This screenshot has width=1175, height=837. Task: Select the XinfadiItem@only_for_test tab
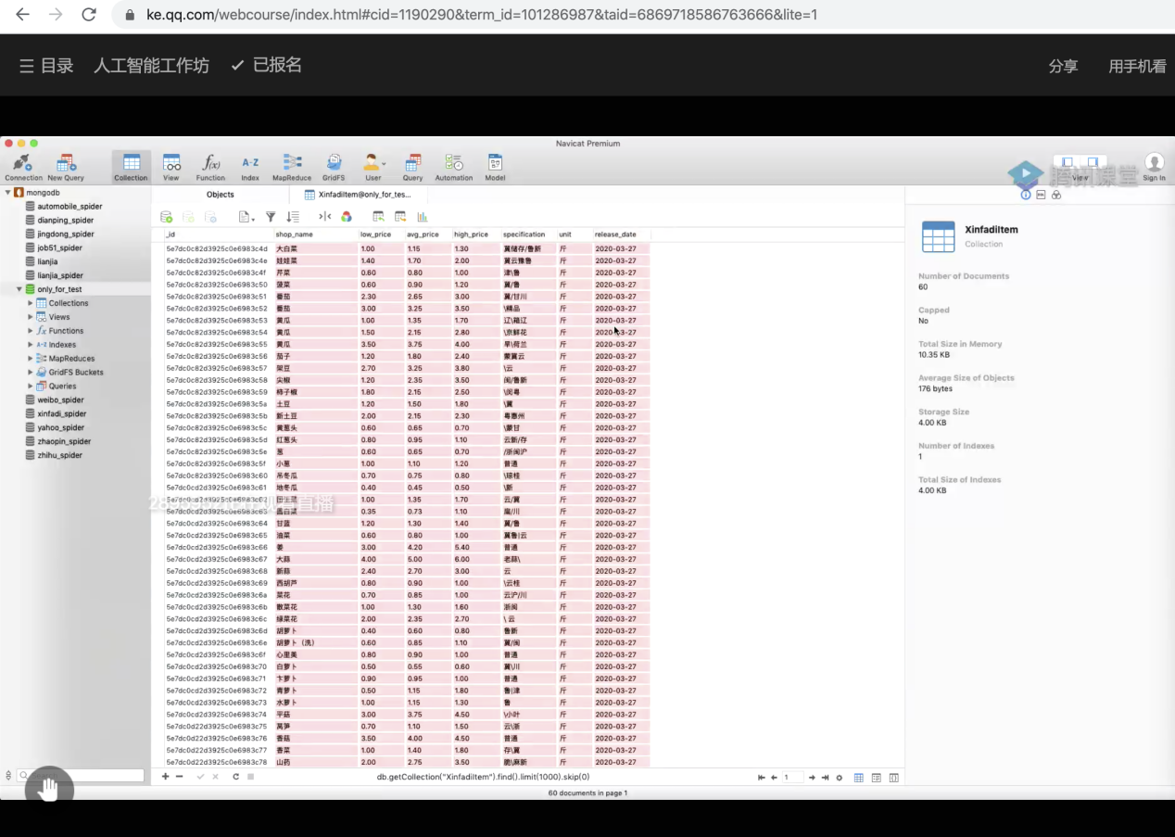[363, 195]
